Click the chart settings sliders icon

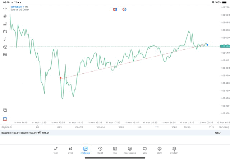[x=5, y=31]
